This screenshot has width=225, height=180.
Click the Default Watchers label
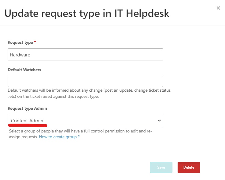pyautogui.click(x=24, y=70)
